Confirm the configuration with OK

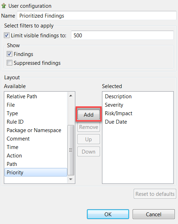pyautogui.click(x=108, y=214)
